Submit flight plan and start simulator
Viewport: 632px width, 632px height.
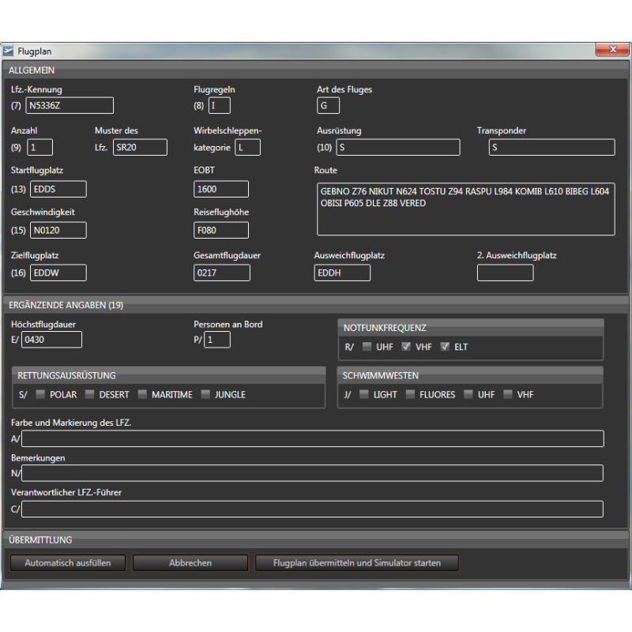356,563
